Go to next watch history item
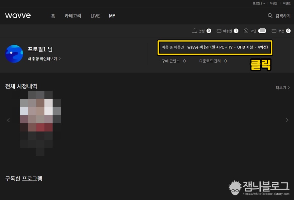294x200 pixels. (287, 120)
